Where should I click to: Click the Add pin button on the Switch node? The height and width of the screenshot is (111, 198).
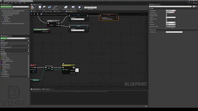(x=72, y=73)
